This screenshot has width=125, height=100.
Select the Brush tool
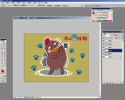(x=5, y=51)
